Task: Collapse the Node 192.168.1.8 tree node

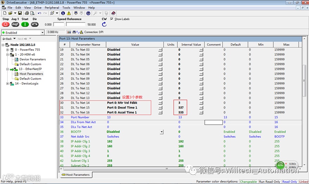Action: 3,45
